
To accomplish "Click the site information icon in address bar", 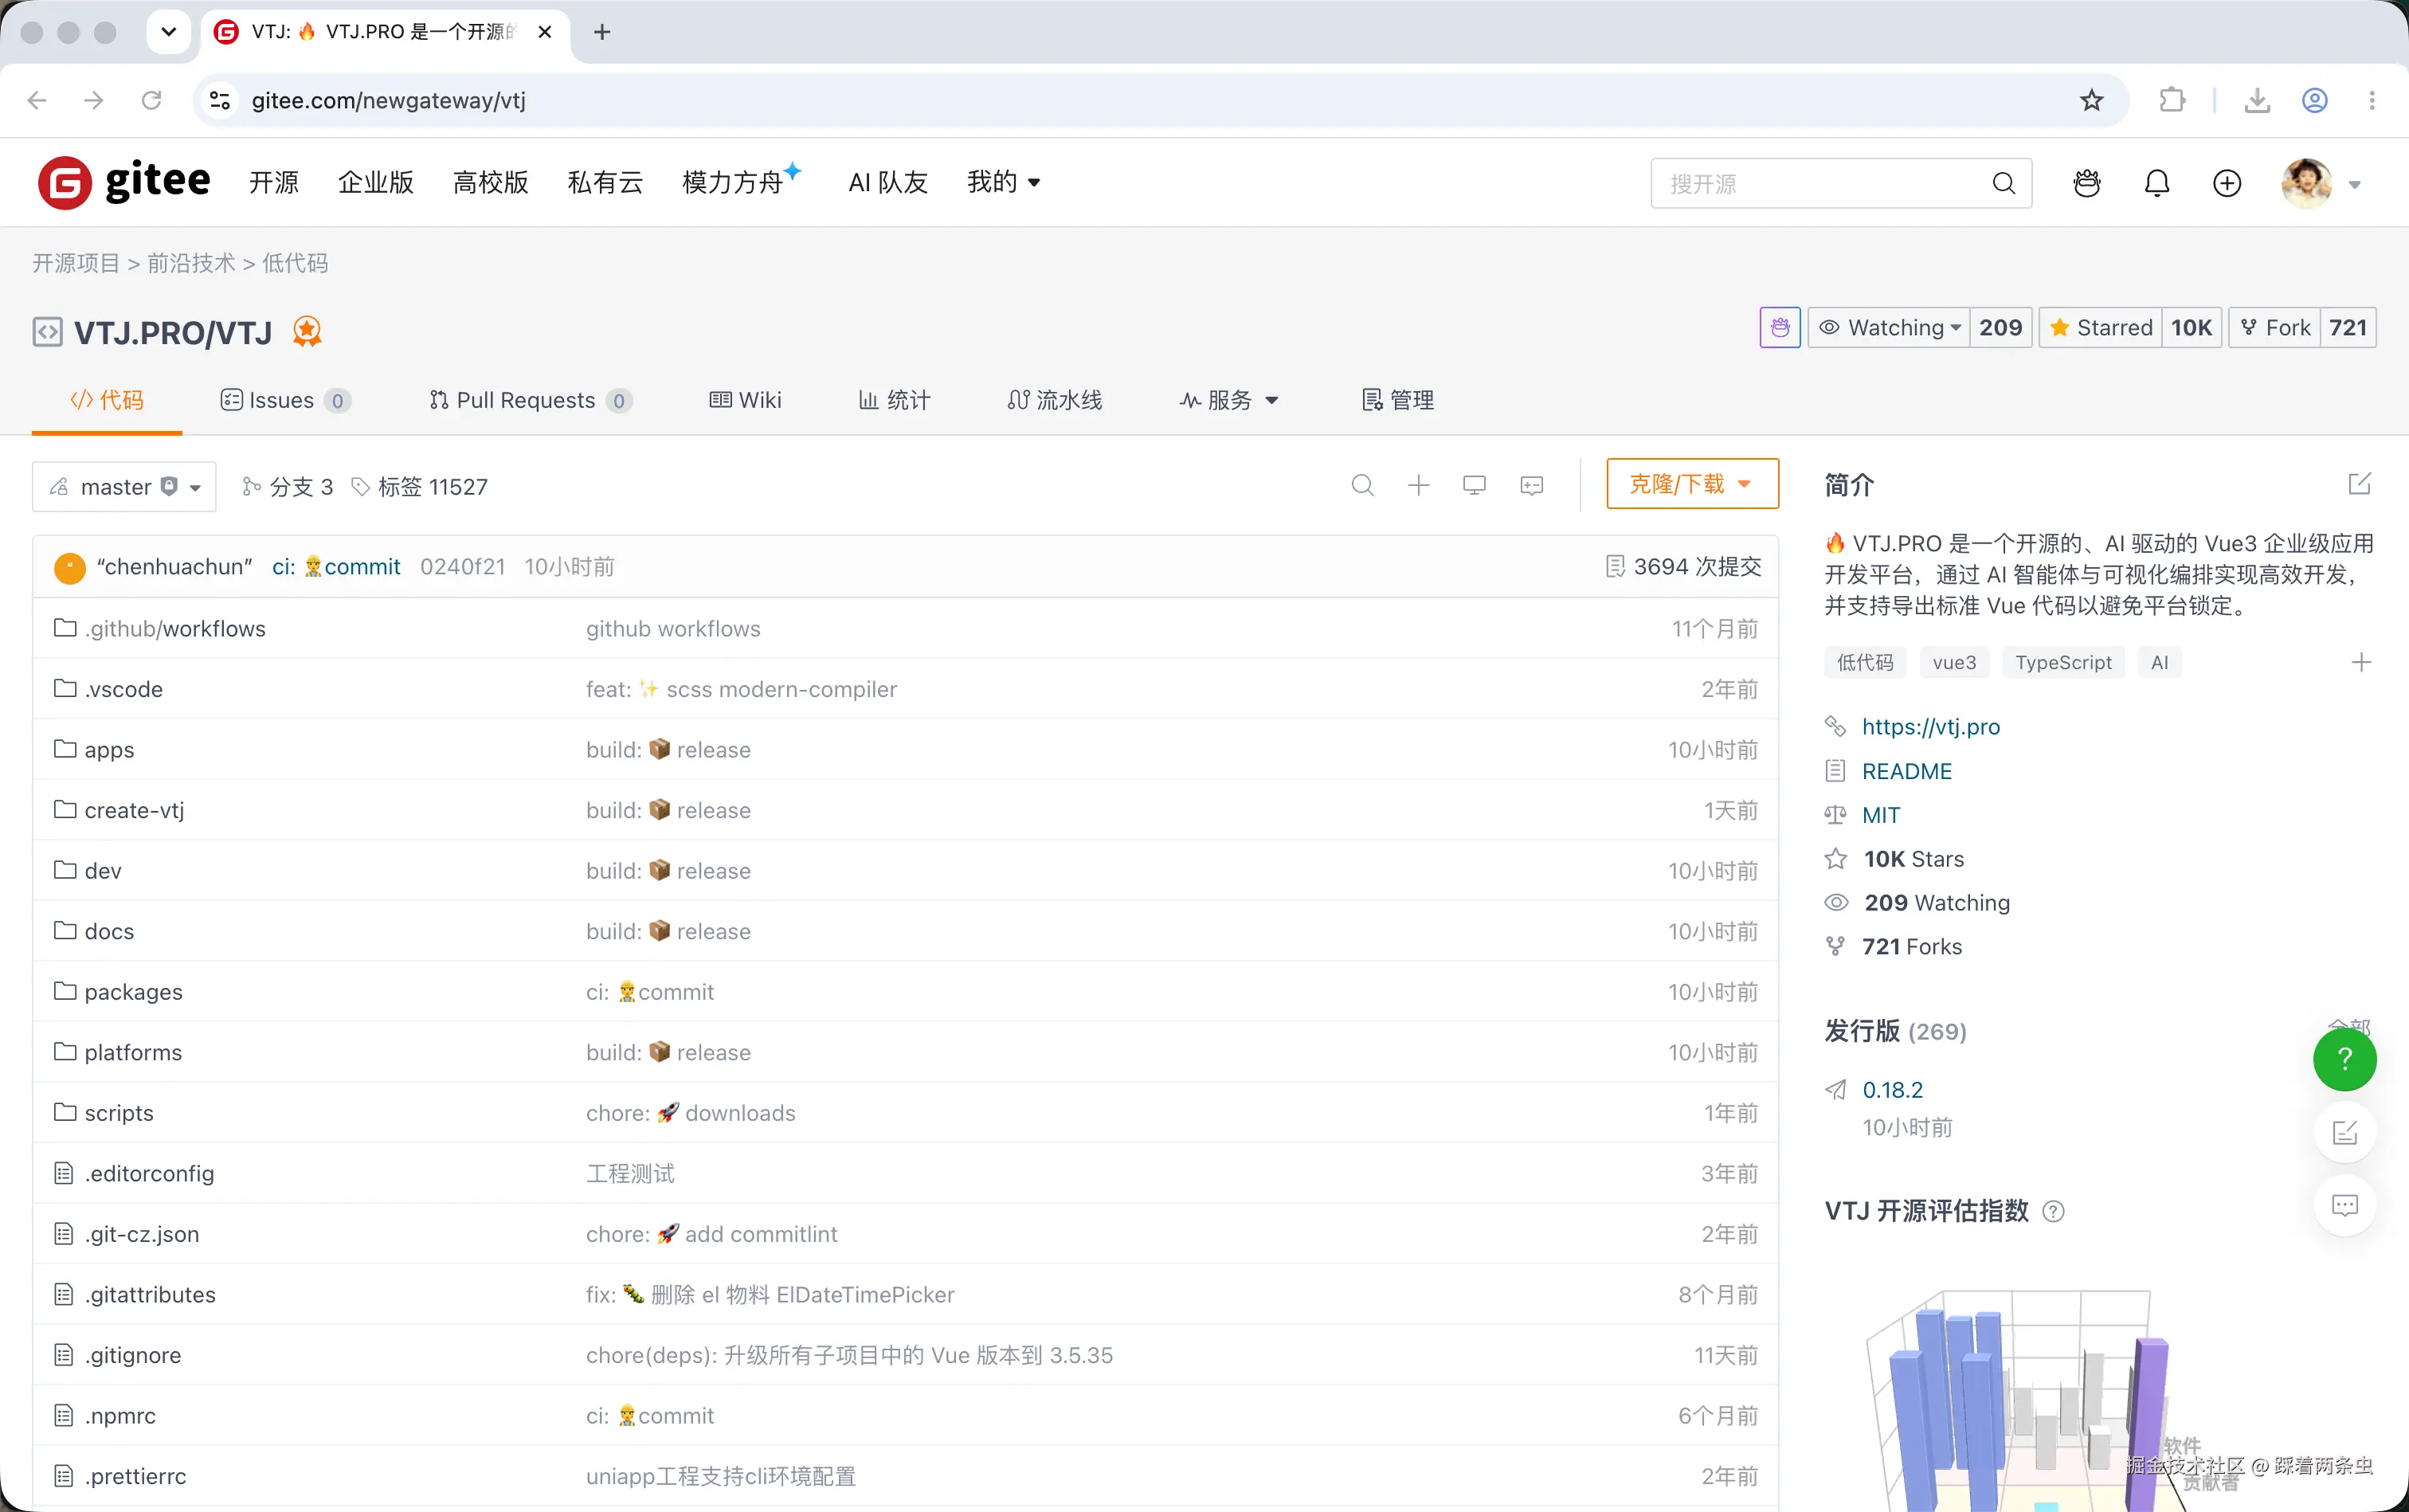I will pos(220,100).
